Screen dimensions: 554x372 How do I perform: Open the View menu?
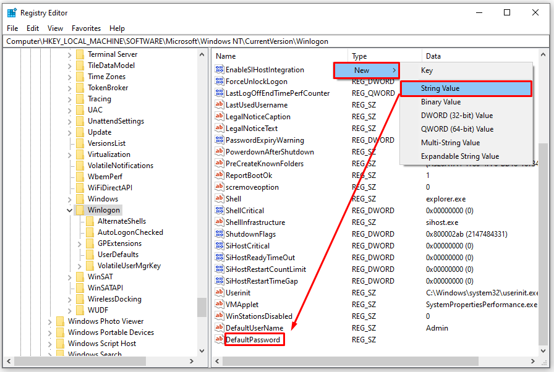55,28
